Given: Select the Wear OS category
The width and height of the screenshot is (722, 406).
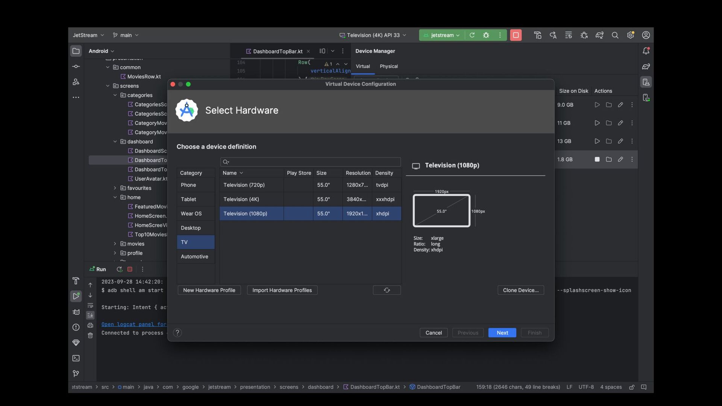Looking at the screenshot, I should (x=196, y=214).
